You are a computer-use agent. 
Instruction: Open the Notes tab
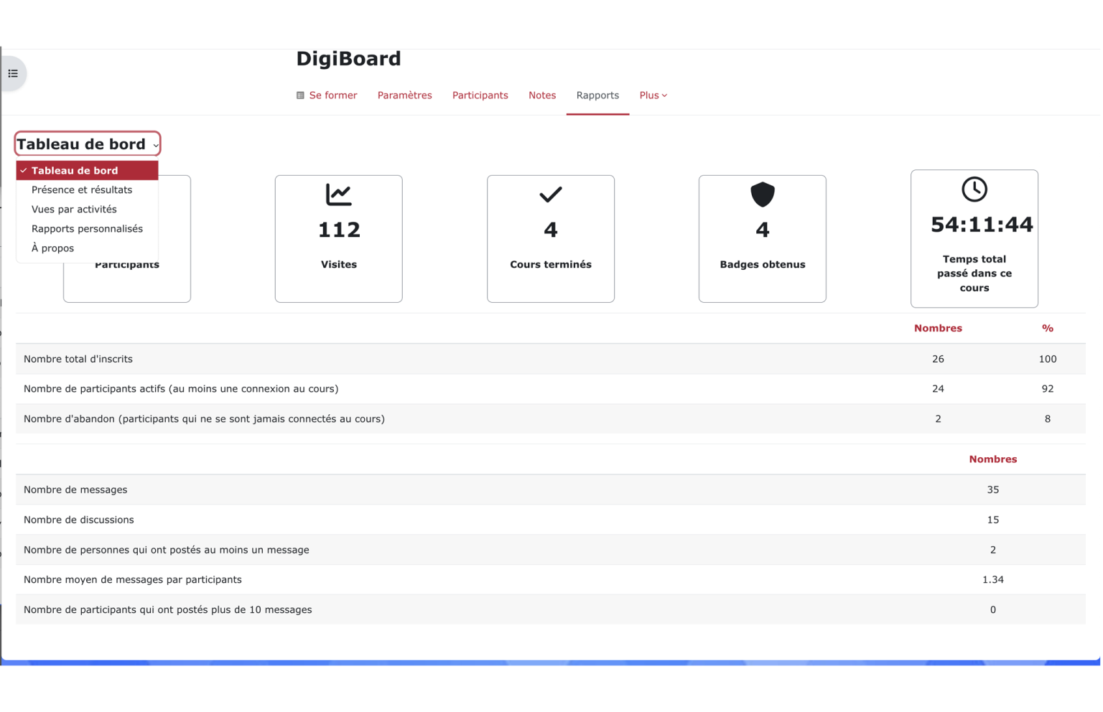542,95
